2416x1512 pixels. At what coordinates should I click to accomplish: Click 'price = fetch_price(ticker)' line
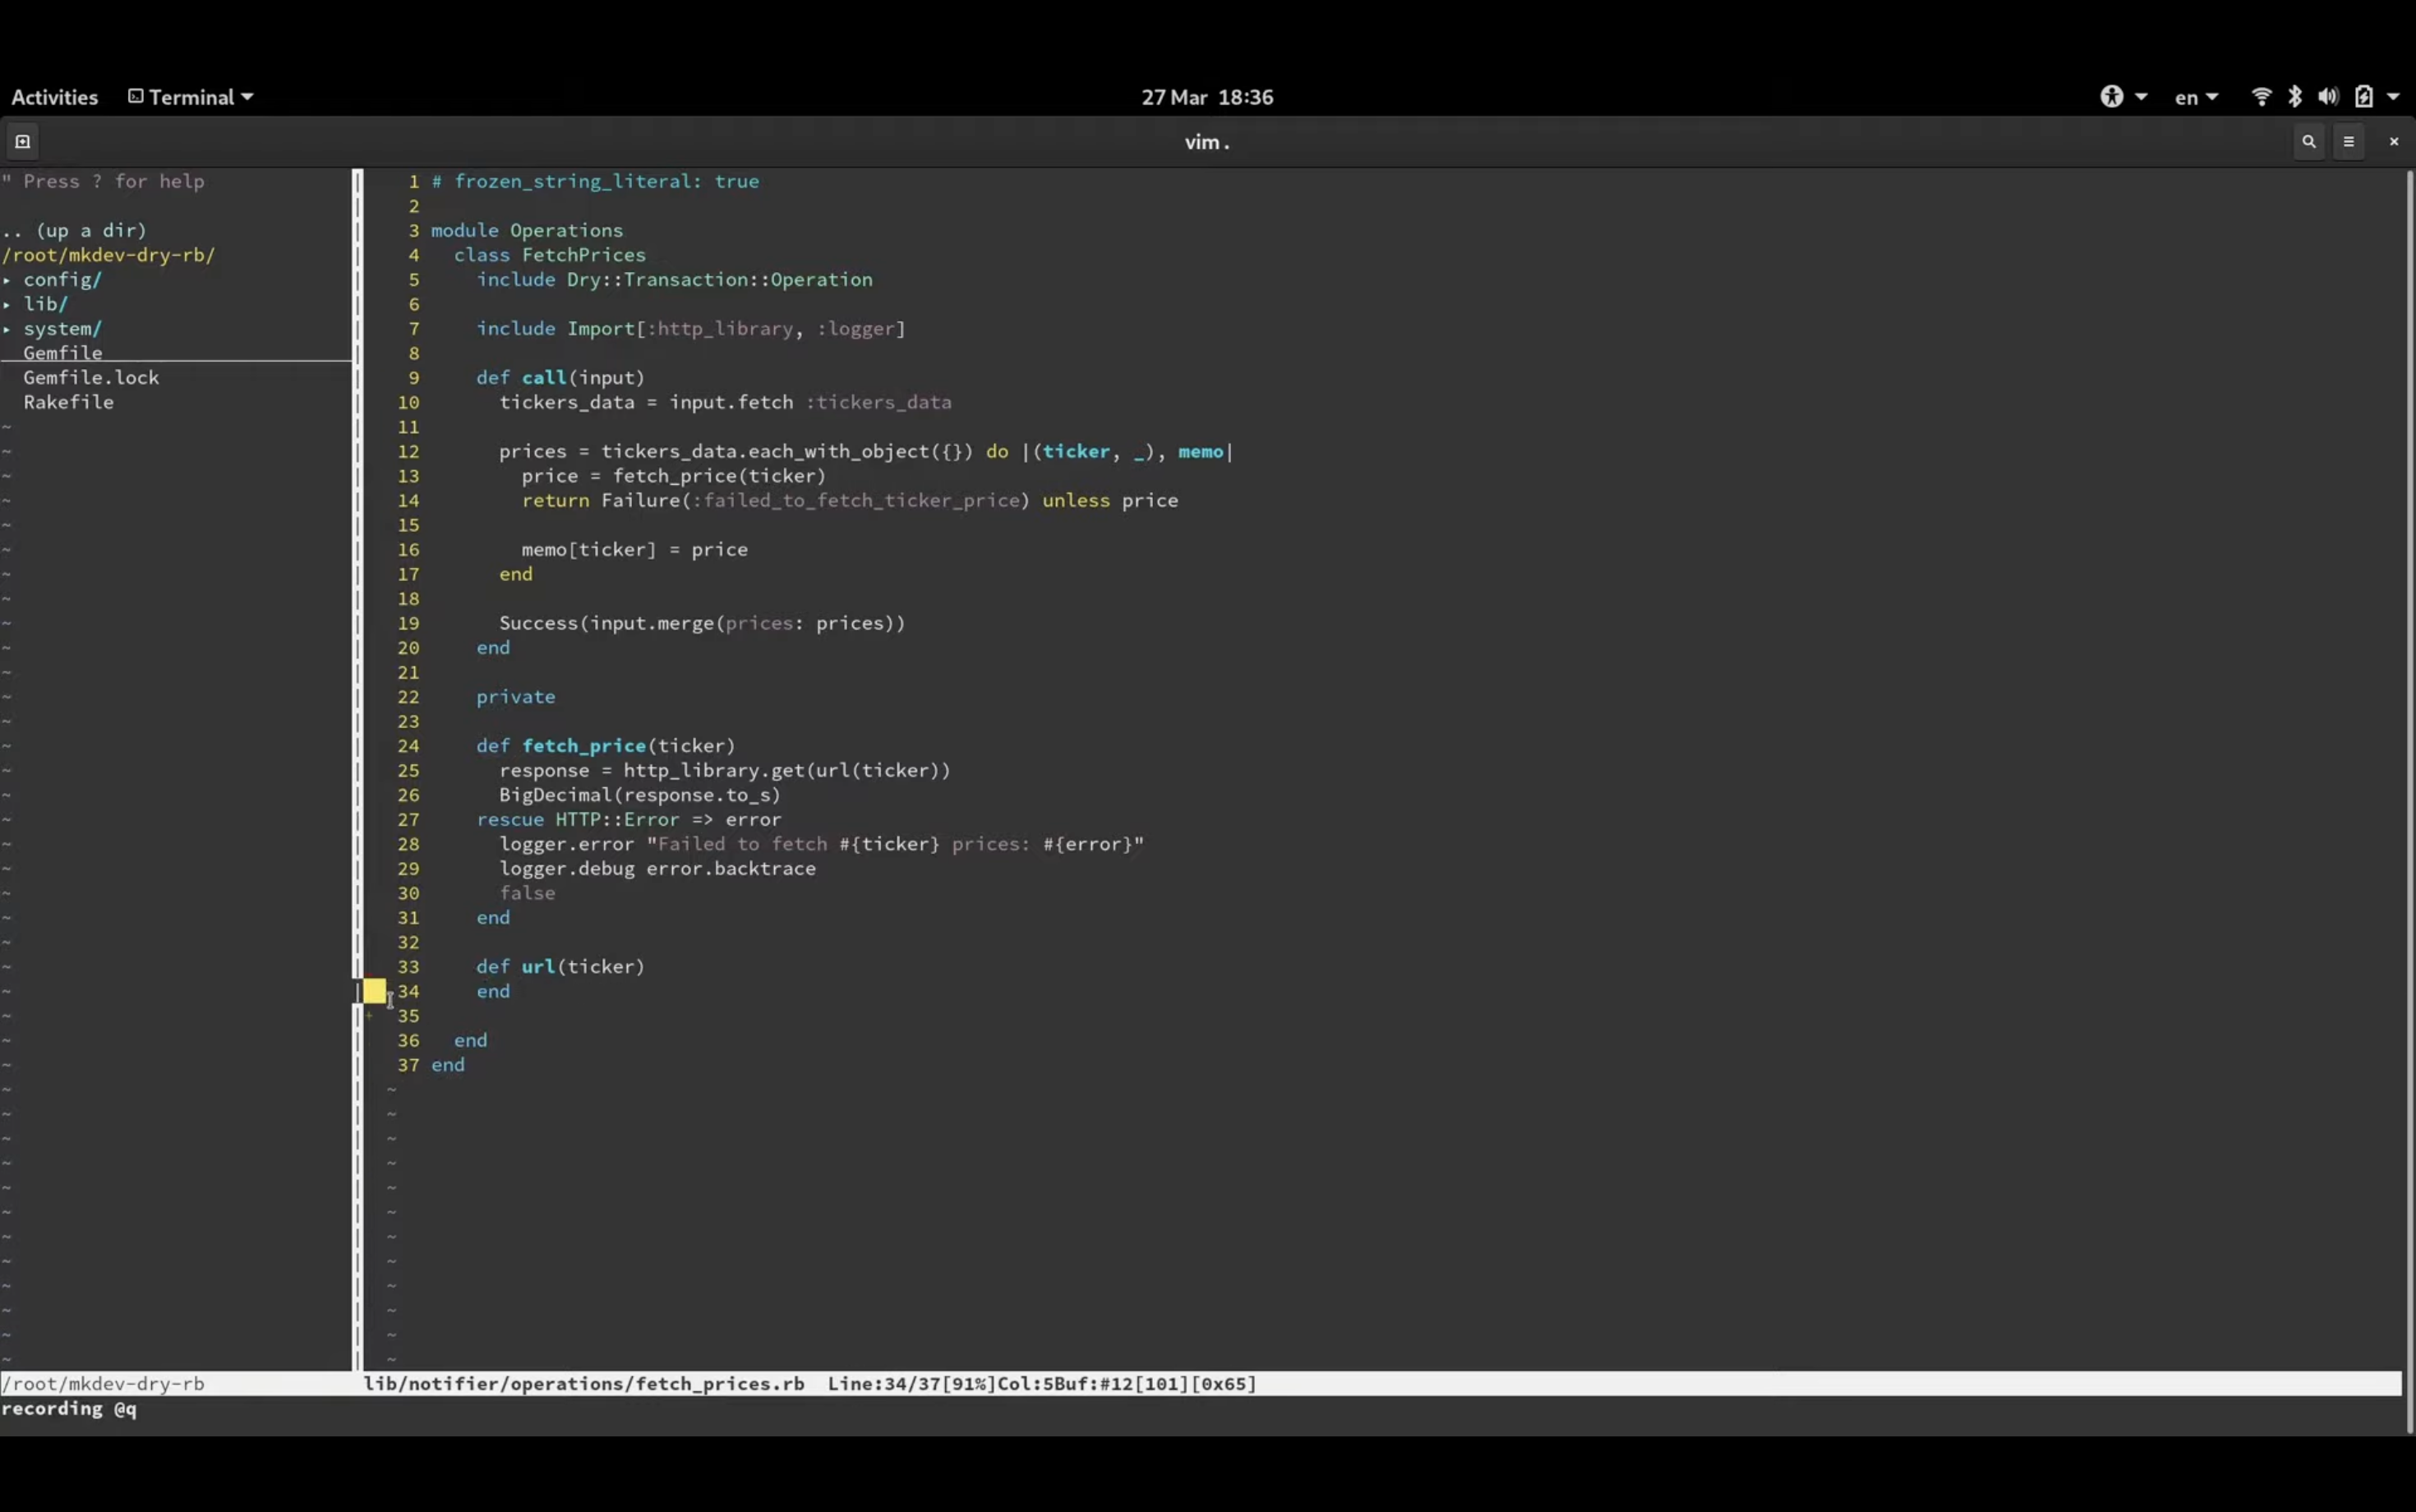(674, 476)
